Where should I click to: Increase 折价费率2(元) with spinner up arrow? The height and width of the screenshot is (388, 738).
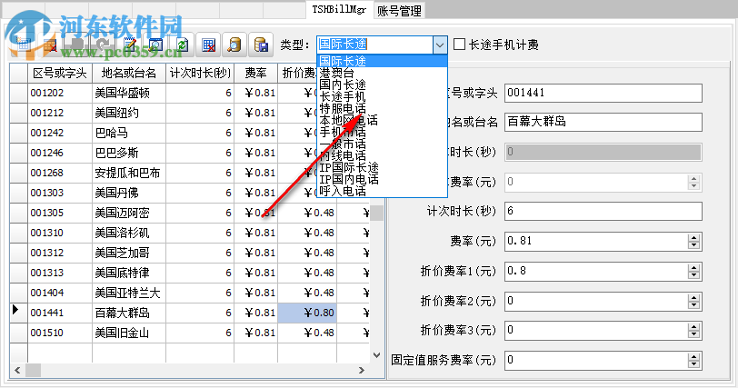[693, 297]
